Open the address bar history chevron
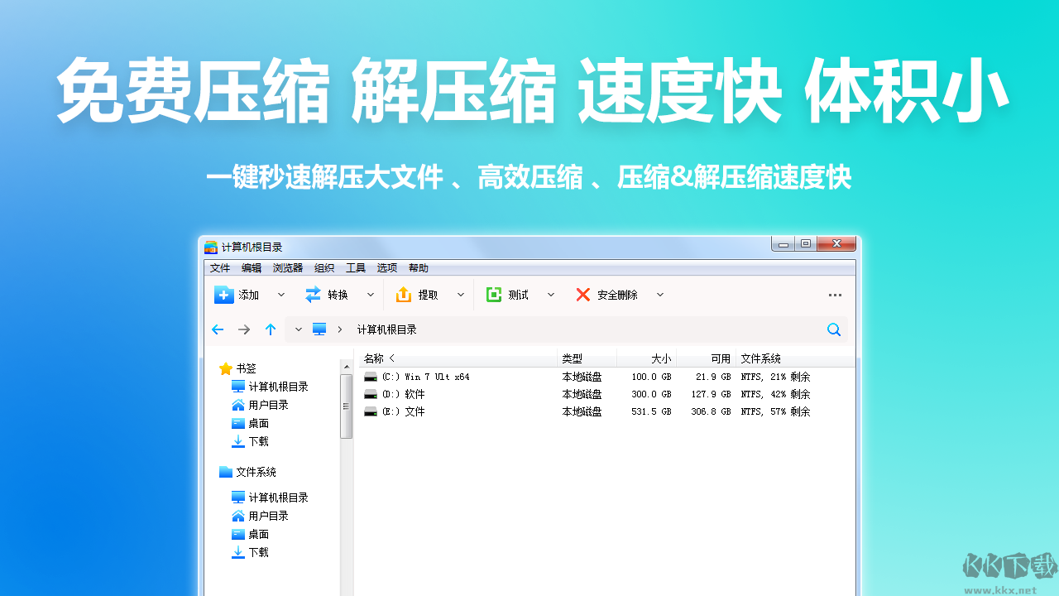This screenshot has height=596, width=1059. (x=299, y=329)
